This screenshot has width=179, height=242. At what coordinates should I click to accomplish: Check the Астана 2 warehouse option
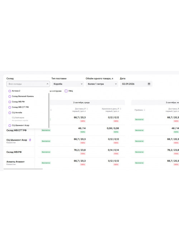click(10, 91)
